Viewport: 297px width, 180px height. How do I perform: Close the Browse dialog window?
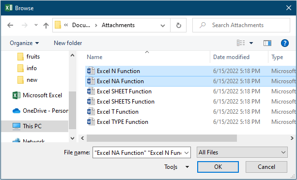[x=288, y=8]
